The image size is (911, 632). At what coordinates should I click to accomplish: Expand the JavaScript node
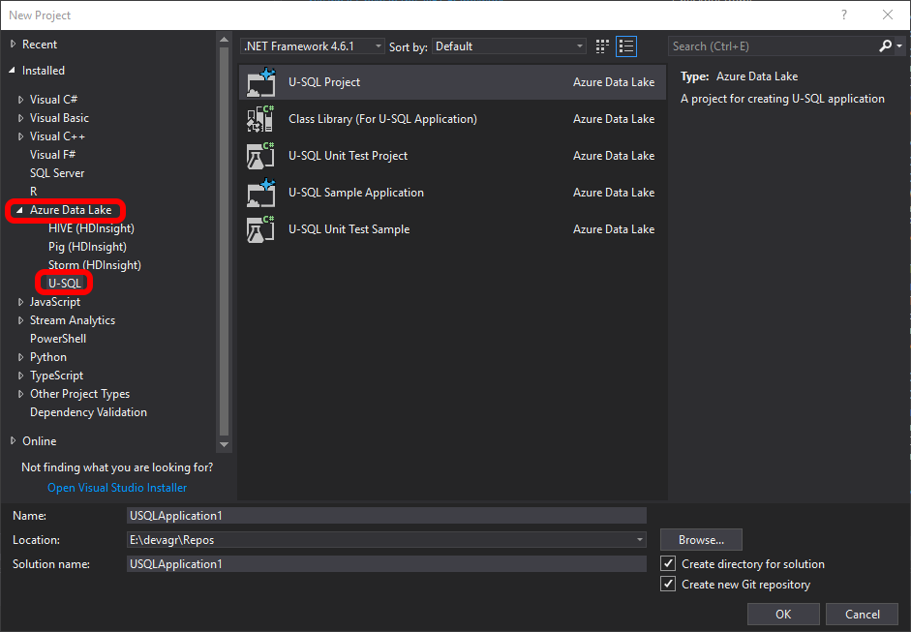(21, 302)
